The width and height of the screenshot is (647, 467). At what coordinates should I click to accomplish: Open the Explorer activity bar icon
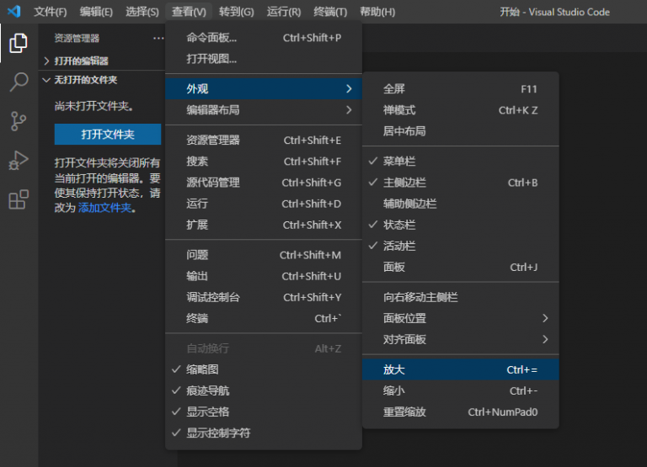[x=19, y=43]
